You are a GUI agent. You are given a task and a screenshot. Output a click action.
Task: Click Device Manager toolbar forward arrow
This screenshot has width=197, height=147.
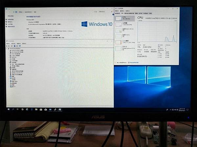9,46
